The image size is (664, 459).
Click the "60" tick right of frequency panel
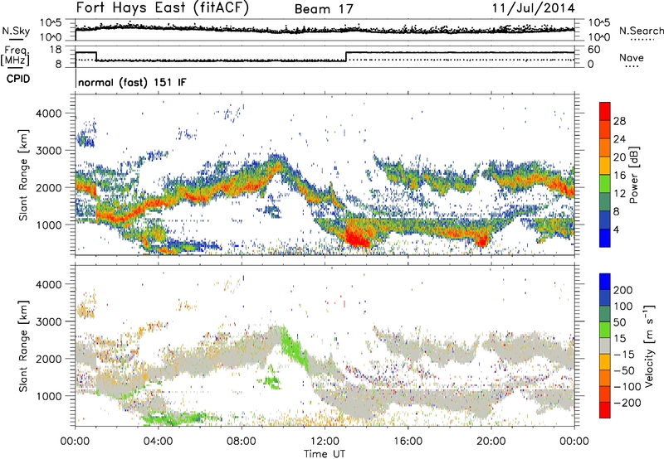click(594, 50)
